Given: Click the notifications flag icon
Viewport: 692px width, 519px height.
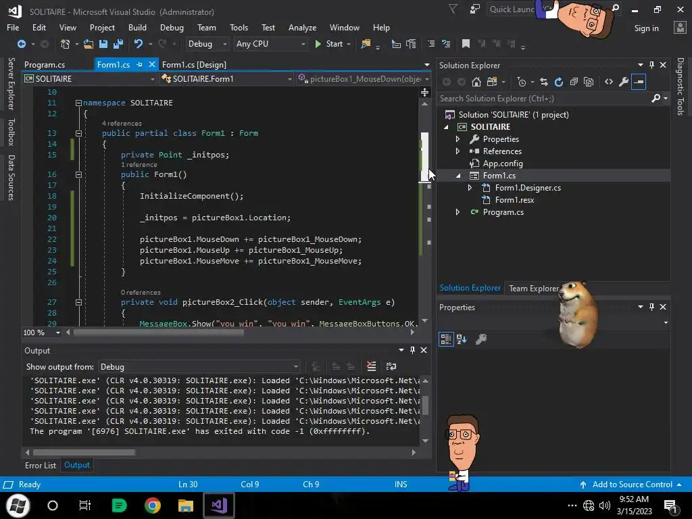Looking at the screenshot, I should click(x=453, y=9).
